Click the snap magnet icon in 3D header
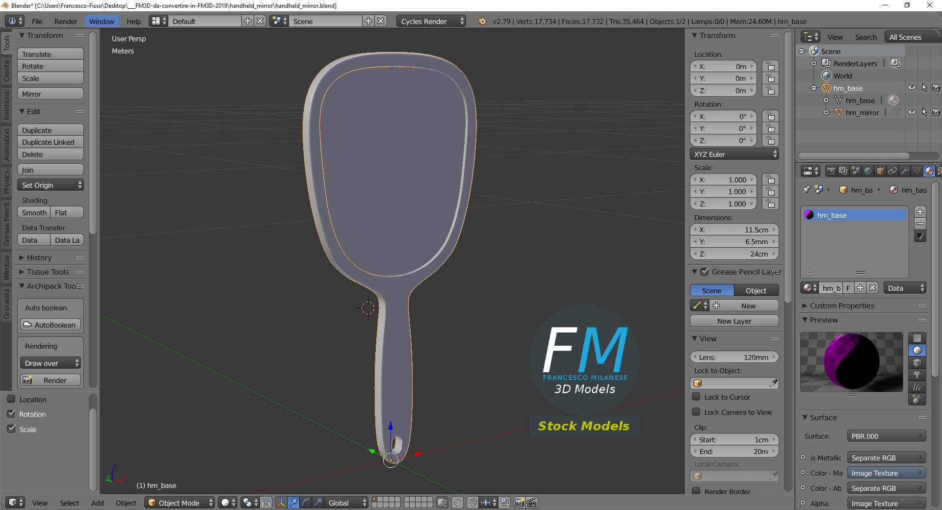Screen dimensions: 942x510 [x=472, y=503]
